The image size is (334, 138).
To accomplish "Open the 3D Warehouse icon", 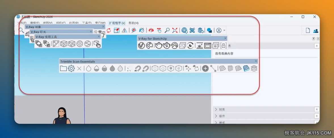I will [184, 30].
